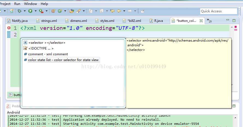Click the Search flashlight toolbar icon

click(x=78, y=11)
